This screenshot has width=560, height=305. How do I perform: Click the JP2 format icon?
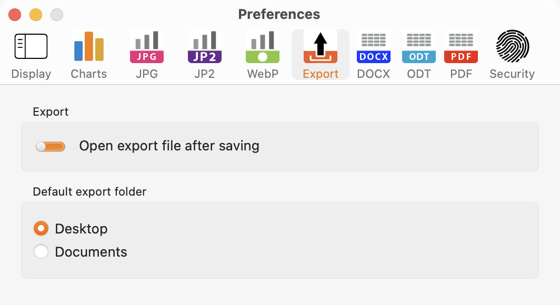pos(205,47)
